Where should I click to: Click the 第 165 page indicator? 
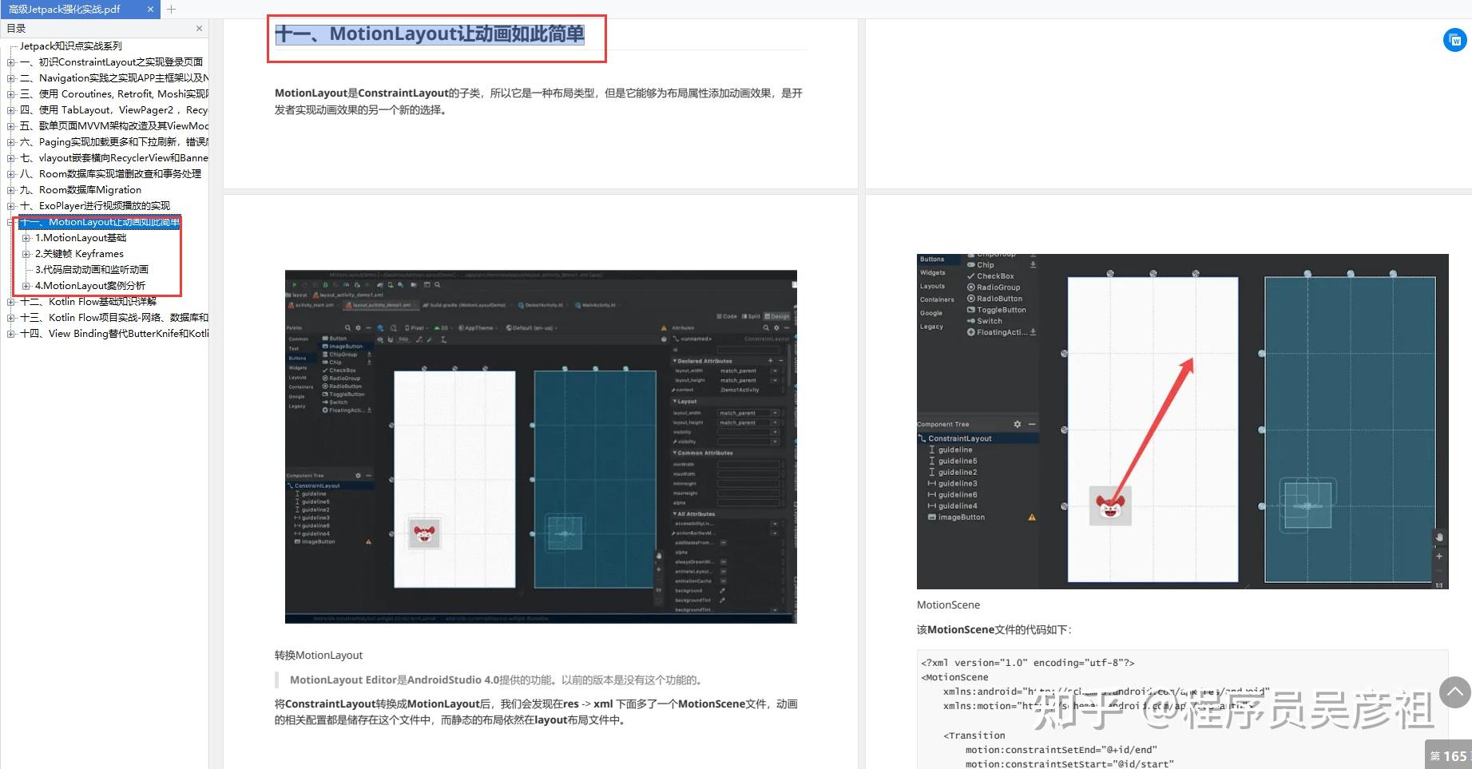coord(1447,755)
